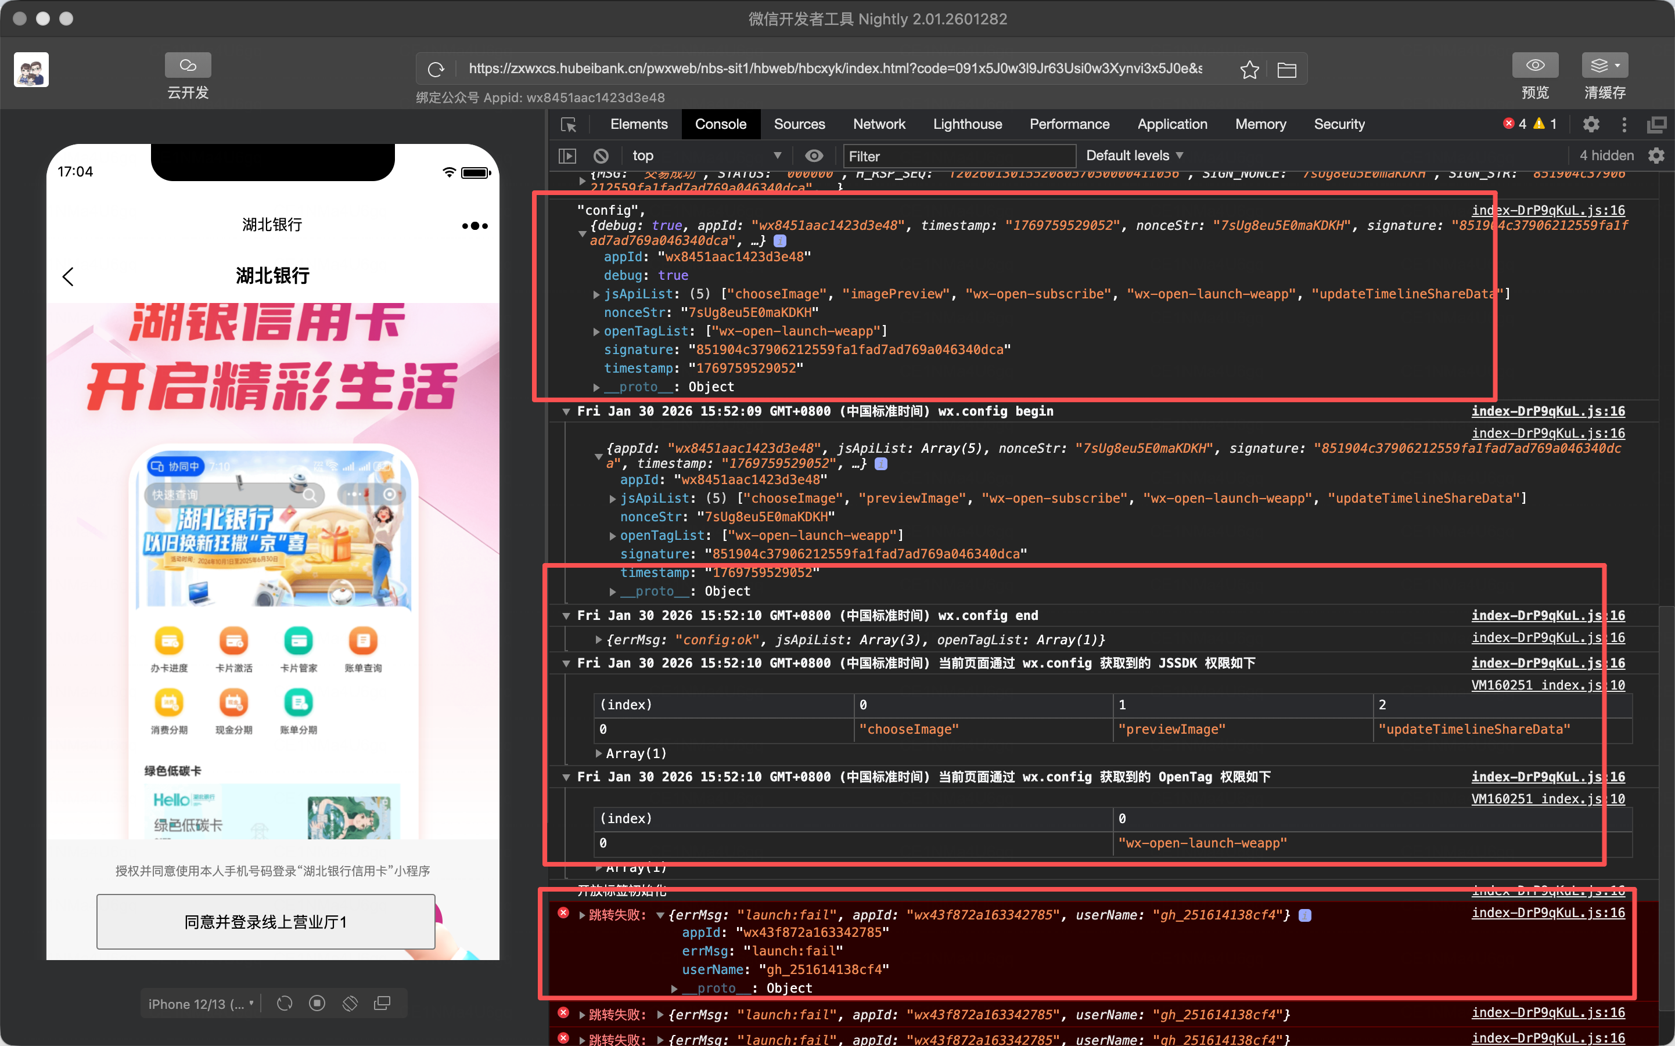Toggle the console sidebar panel
This screenshot has width=1675, height=1046.
567,156
